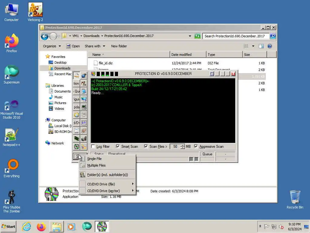Go back with Explorer back arrow

(x=45, y=36)
